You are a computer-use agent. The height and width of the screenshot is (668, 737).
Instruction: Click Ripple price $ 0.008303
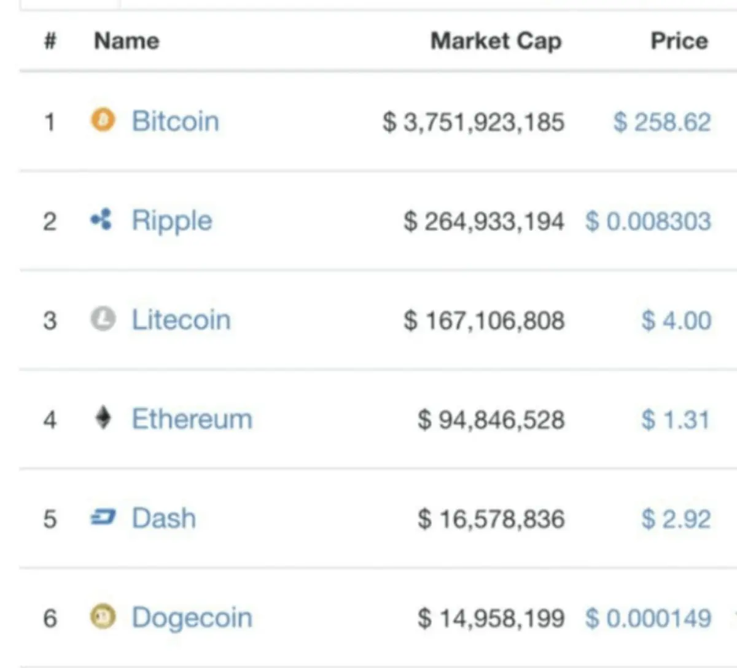pos(649,221)
